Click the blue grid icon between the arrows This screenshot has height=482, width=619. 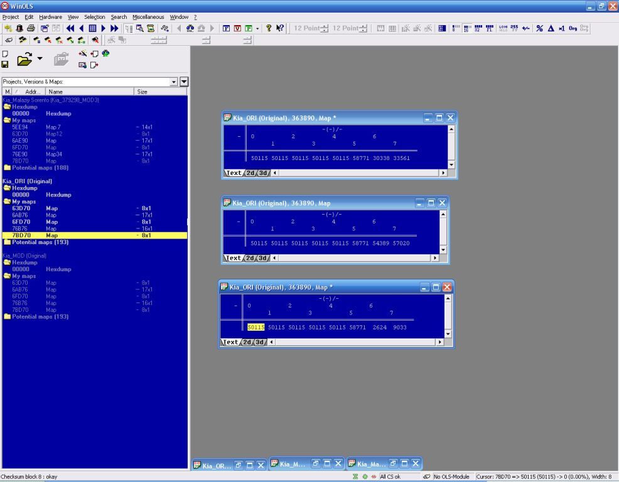click(92, 28)
